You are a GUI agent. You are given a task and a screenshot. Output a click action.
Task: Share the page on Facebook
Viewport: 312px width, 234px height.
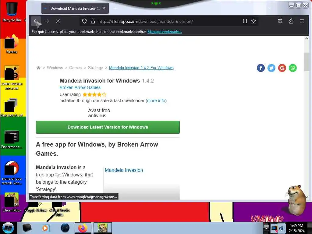pyautogui.click(x=261, y=68)
